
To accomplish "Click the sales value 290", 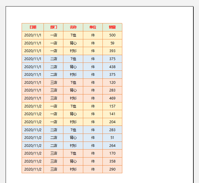I will pyautogui.click(x=112, y=169).
